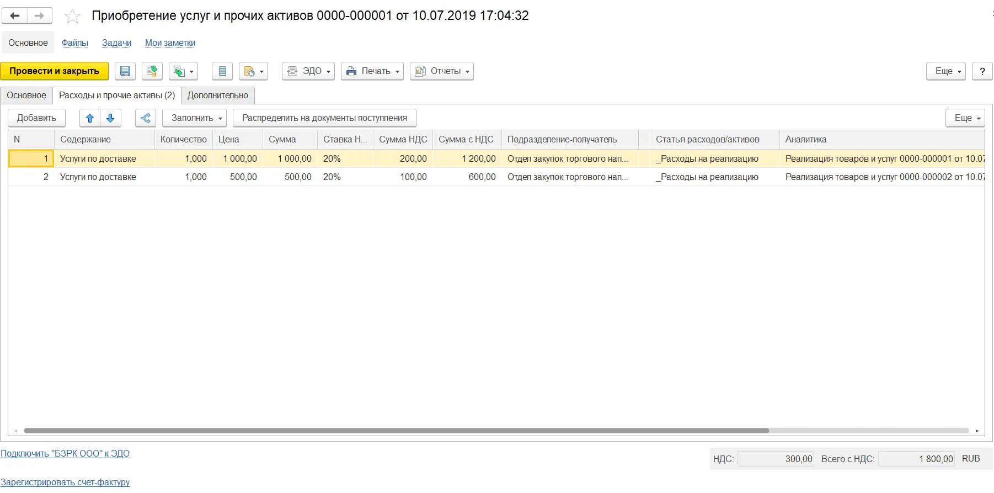
Task: Add document to favorites with star
Action: (x=72, y=17)
